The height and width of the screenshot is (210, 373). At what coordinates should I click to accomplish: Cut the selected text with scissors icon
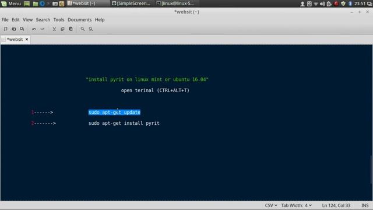54,29
